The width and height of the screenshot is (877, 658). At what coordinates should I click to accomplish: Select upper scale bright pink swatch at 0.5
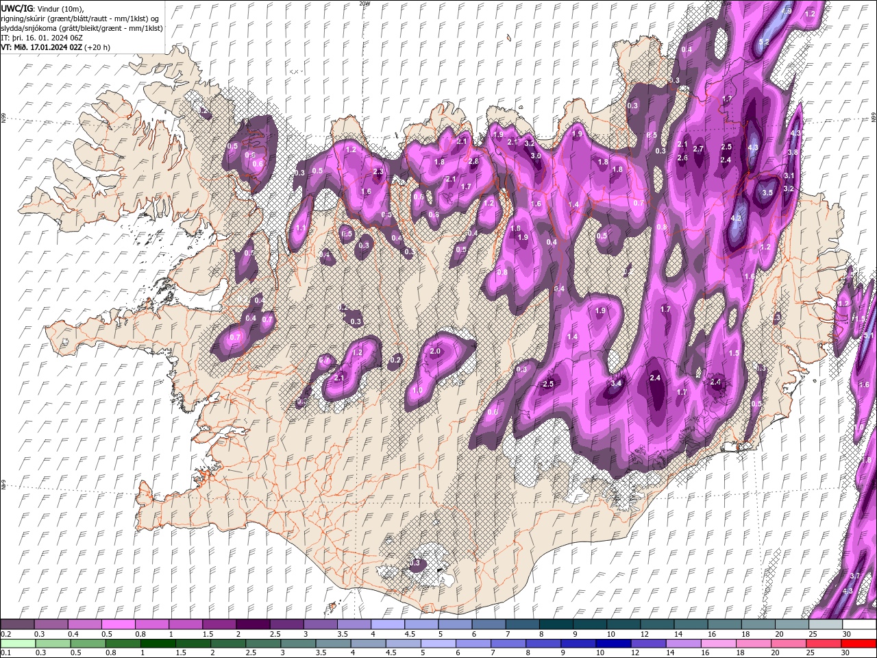point(118,624)
